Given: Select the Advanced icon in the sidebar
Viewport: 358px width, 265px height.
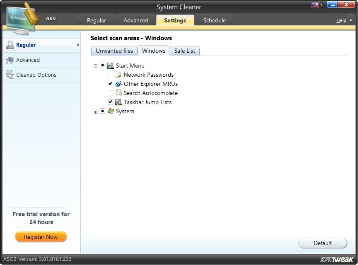Looking at the screenshot, I should [x=10, y=60].
